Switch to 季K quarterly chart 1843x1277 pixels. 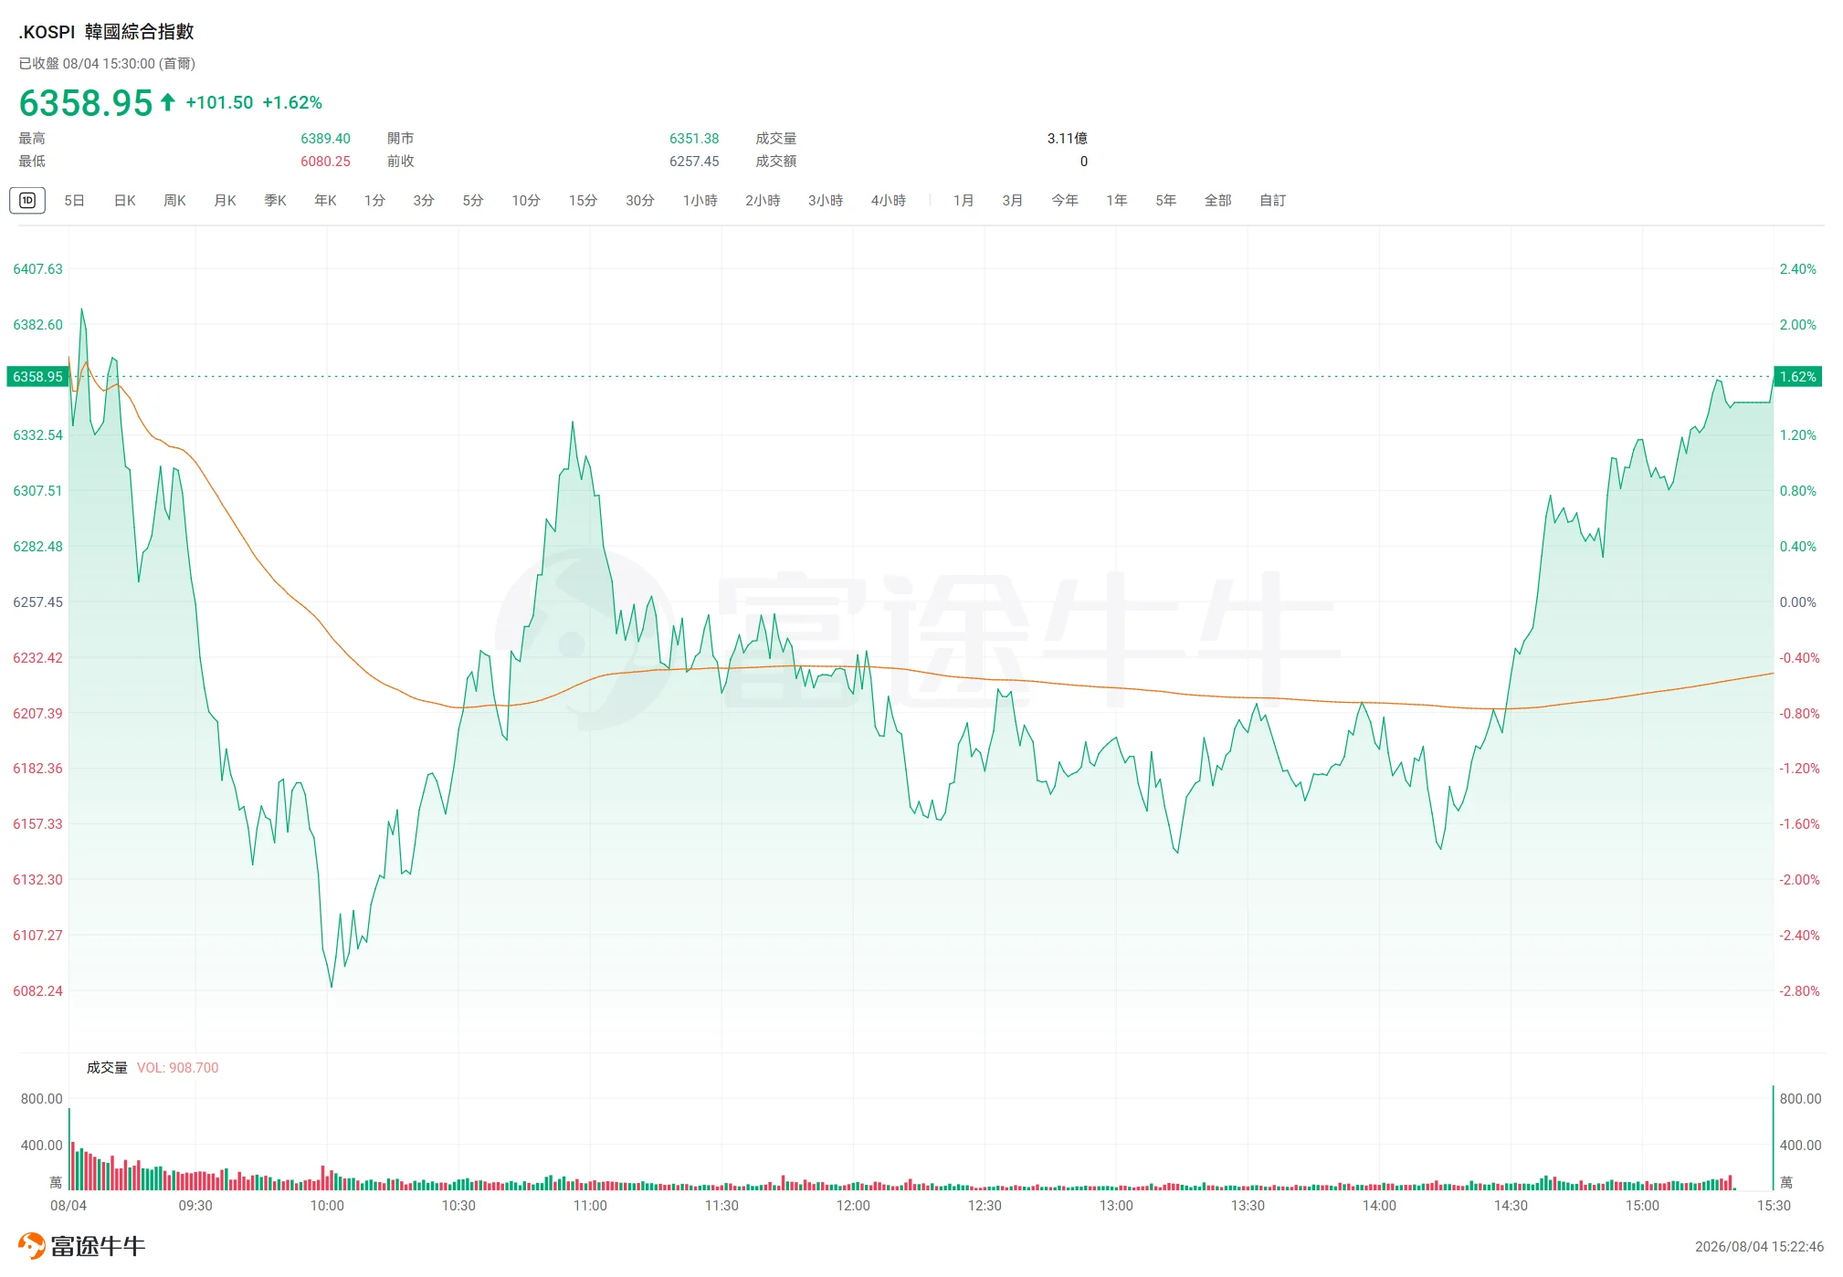pos(275,201)
